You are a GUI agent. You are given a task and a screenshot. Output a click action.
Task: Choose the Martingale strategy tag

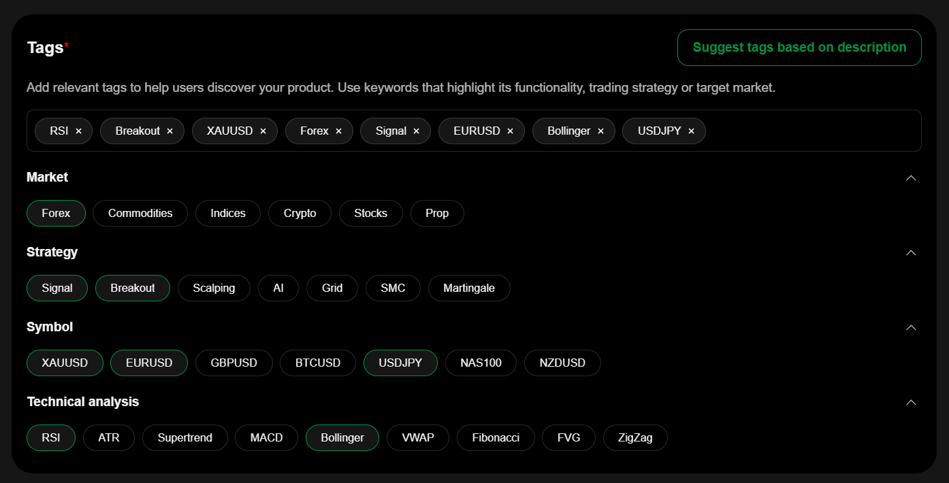[469, 288]
